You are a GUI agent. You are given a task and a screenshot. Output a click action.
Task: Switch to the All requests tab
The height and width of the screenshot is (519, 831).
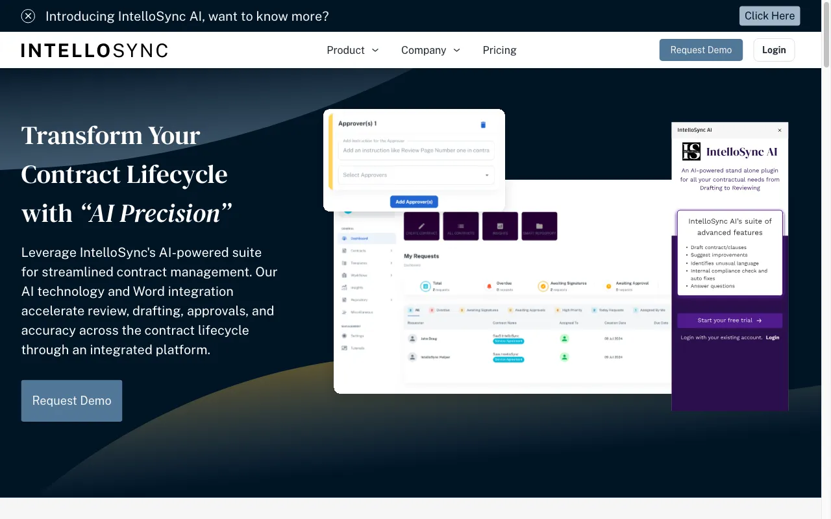pos(414,310)
